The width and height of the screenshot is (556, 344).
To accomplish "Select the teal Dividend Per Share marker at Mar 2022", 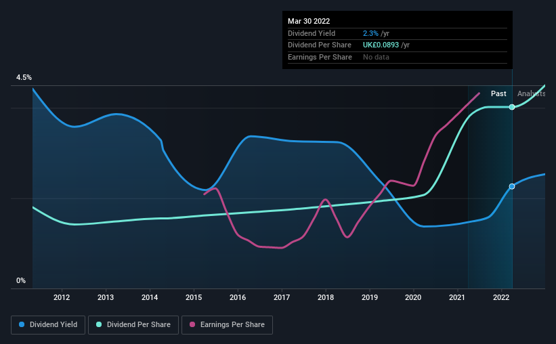I will [x=512, y=107].
